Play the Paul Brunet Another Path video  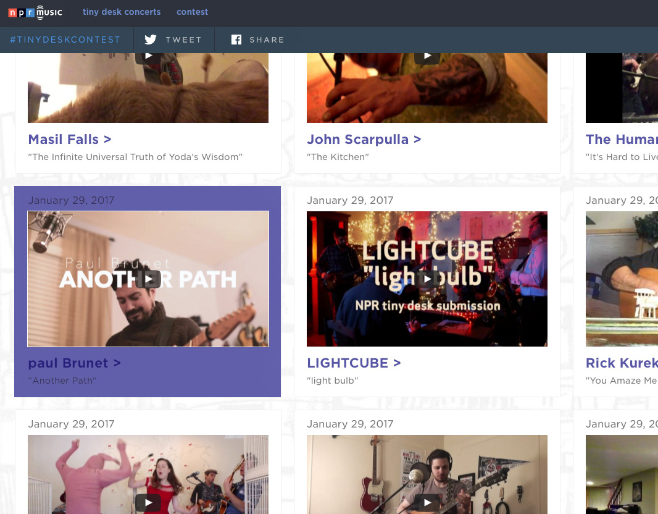click(x=148, y=279)
